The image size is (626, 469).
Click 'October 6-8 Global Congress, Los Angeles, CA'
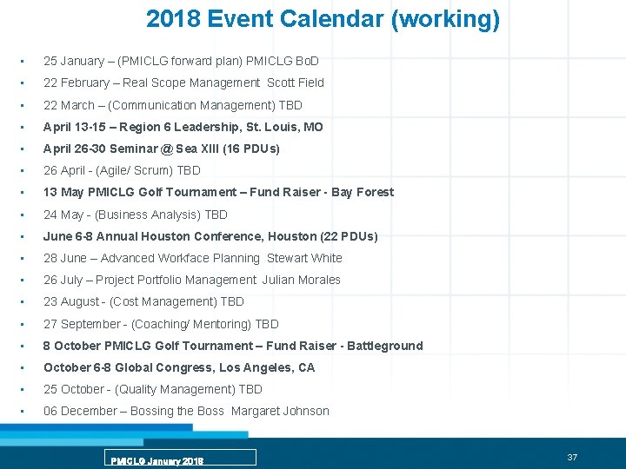pyautogui.click(x=179, y=367)
